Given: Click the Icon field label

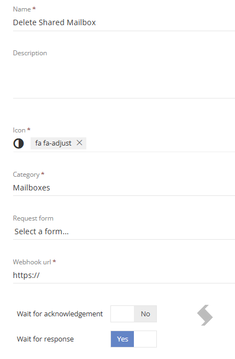Looking at the screenshot, I should click(x=19, y=130).
